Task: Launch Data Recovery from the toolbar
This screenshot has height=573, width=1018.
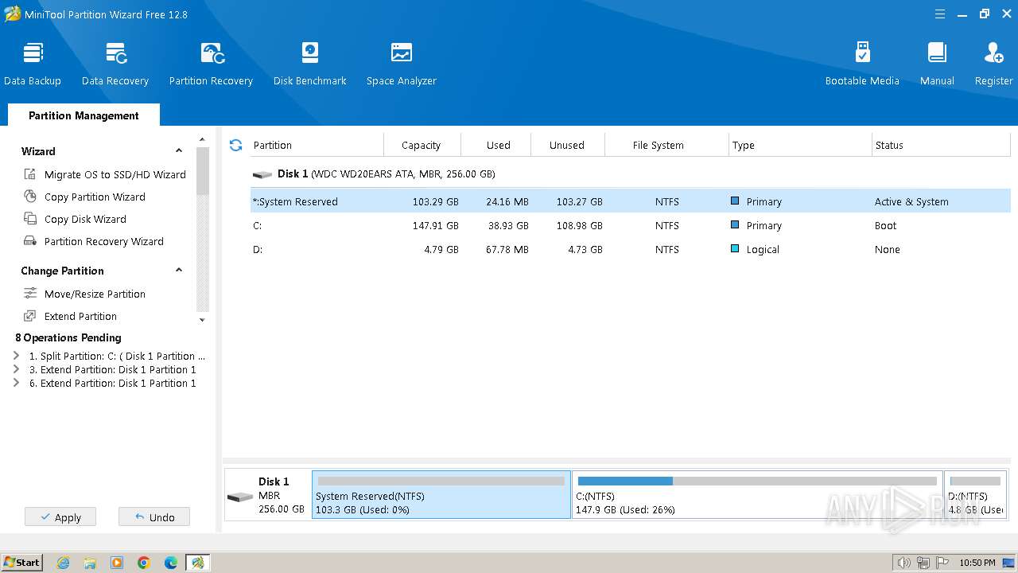Action: (115, 64)
